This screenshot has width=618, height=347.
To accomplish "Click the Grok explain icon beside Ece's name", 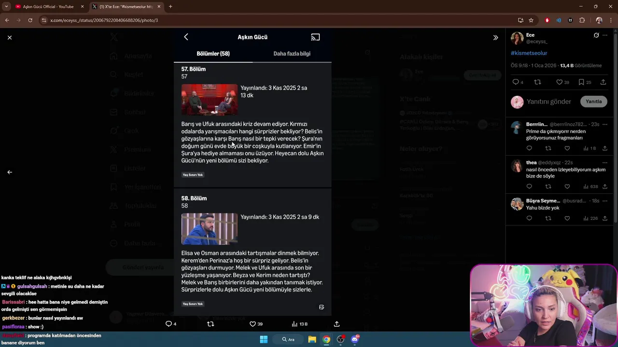I will [x=596, y=35].
